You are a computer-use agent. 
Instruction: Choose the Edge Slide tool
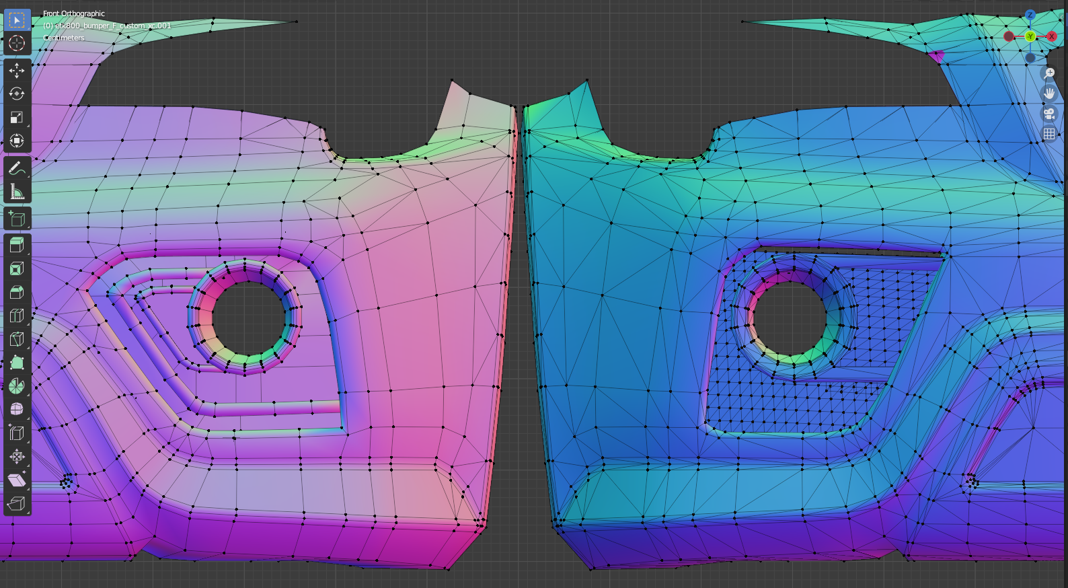pyautogui.click(x=17, y=433)
